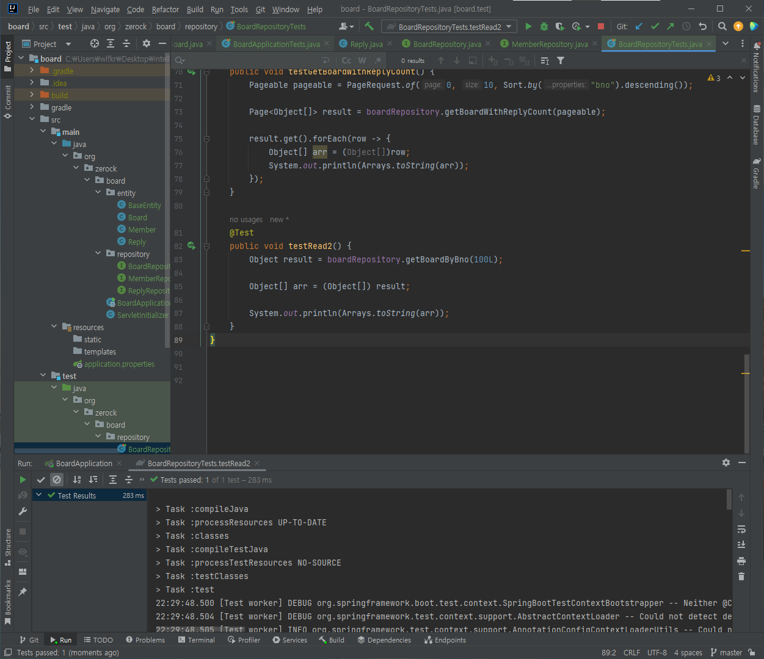This screenshot has width=764, height=659.
Task: Rerun tests in Run panel
Action: (x=23, y=480)
